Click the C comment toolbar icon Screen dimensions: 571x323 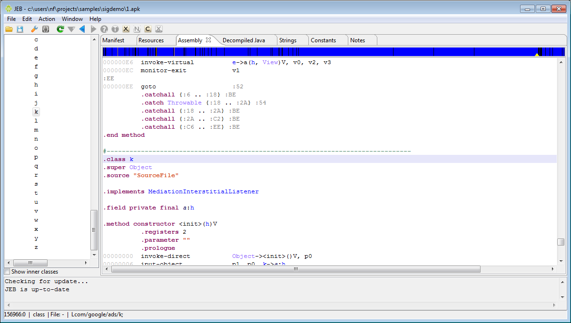(x=148, y=29)
